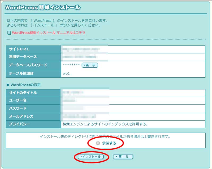Click the 利用データベース row label

(23, 57)
